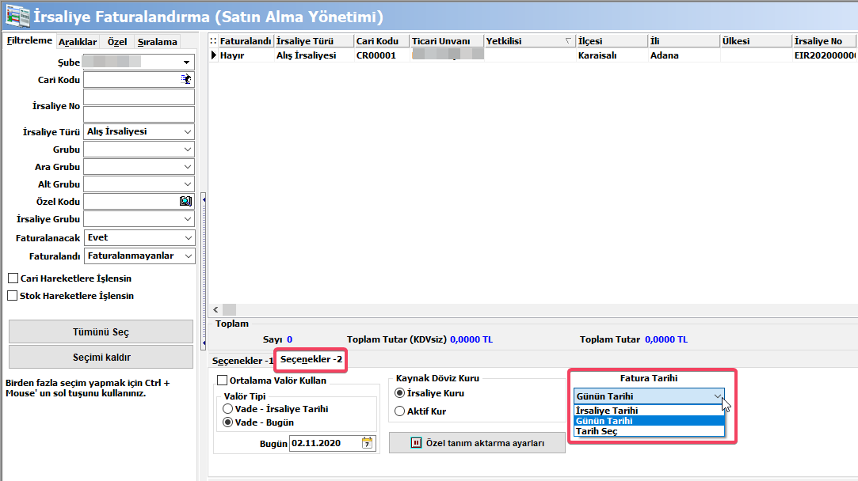
Task: Switch to the Aralıklar tab
Action: point(78,42)
